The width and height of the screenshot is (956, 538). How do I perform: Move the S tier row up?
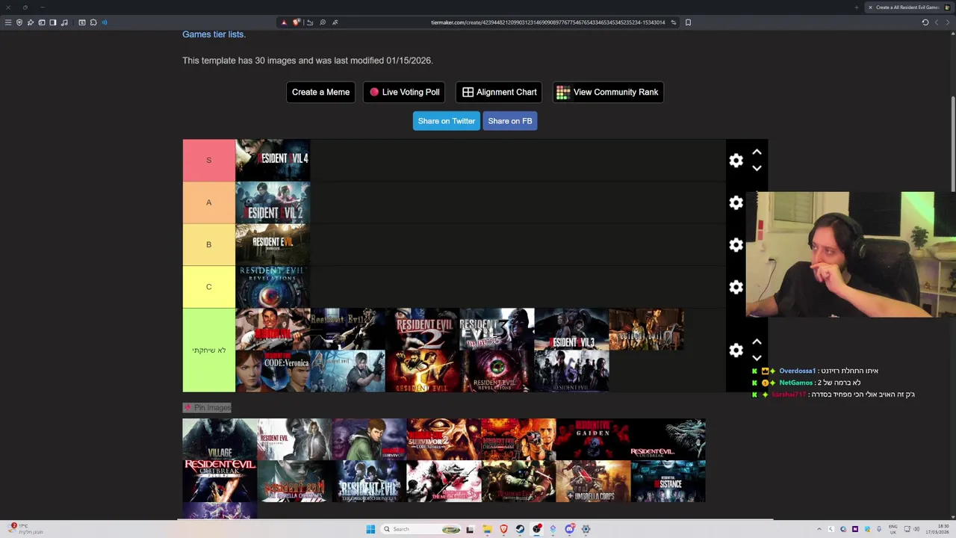tap(757, 152)
